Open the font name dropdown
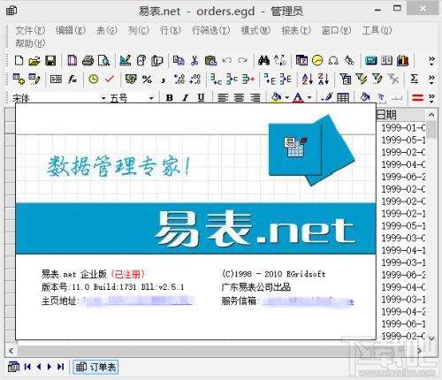 pos(103,98)
